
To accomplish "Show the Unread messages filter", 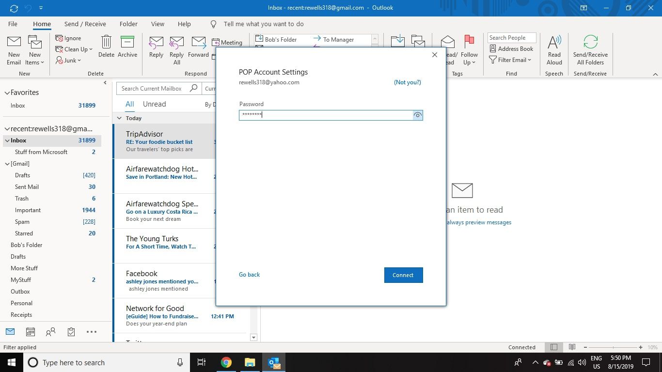I will coord(154,104).
